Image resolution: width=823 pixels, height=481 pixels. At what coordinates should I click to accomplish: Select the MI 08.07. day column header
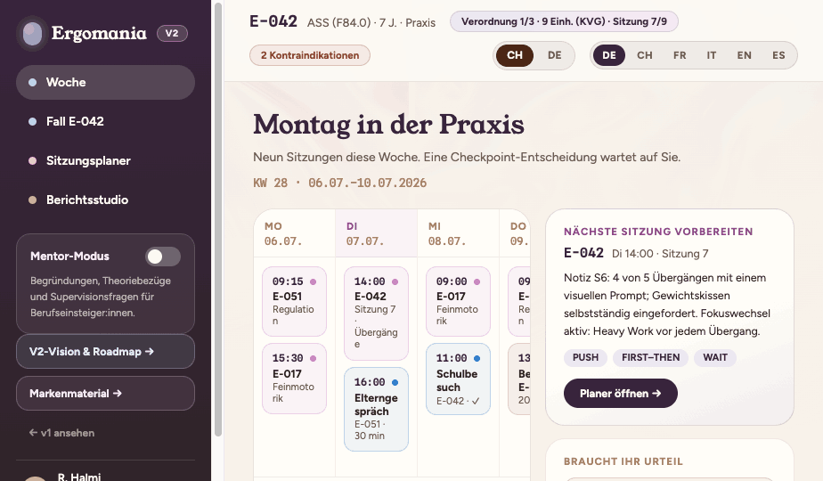click(x=458, y=233)
